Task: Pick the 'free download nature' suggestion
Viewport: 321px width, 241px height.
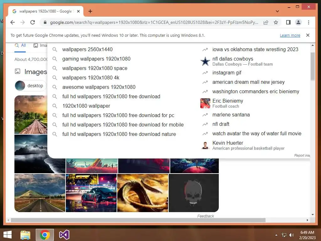Action: pyautogui.click(x=119, y=134)
